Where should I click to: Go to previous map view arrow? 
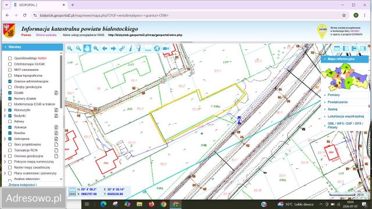[105, 48]
